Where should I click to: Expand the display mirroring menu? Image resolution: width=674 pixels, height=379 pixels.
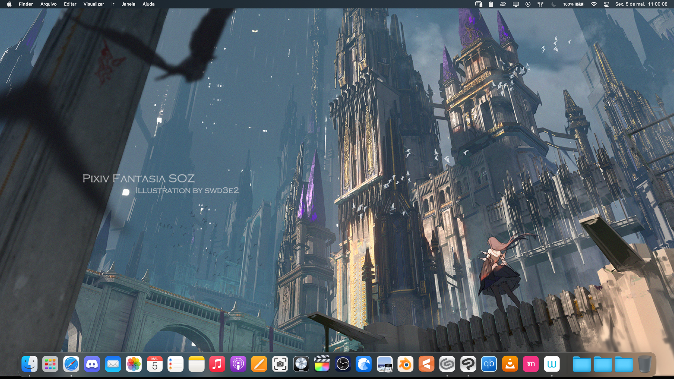[x=516, y=4]
